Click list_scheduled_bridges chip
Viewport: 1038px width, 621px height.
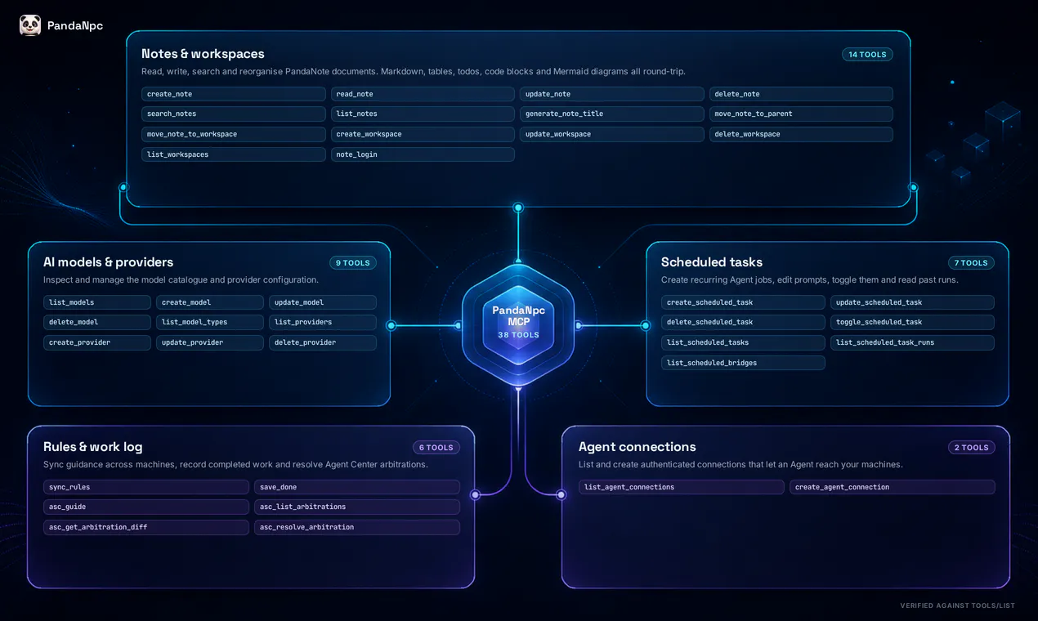pyautogui.click(x=743, y=363)
